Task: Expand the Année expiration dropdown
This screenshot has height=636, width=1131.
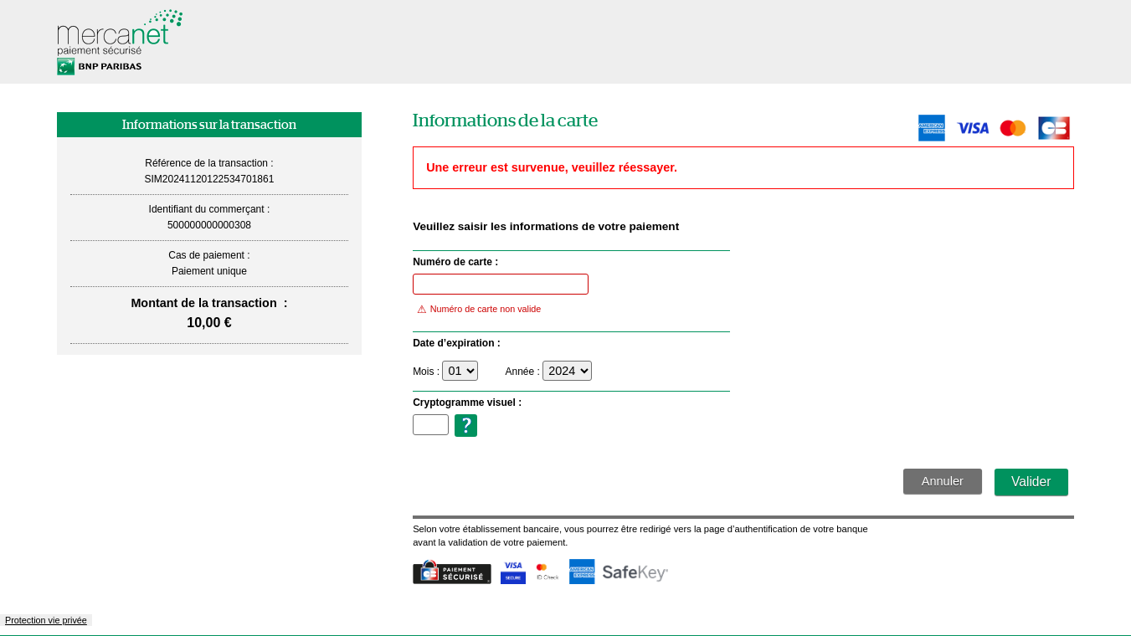Action: (x=567, y=371)
